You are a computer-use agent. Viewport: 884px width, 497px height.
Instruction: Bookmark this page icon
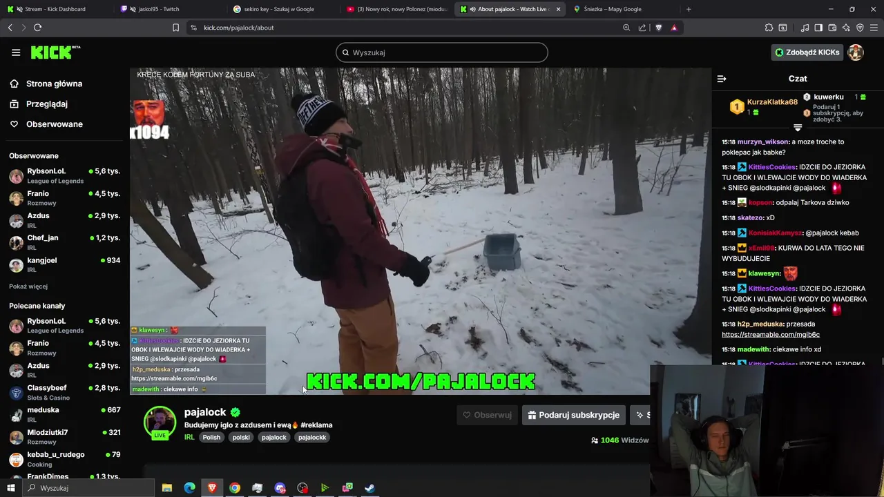pos(175,28)
